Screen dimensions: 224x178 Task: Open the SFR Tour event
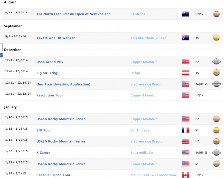[x=43, y=130]
